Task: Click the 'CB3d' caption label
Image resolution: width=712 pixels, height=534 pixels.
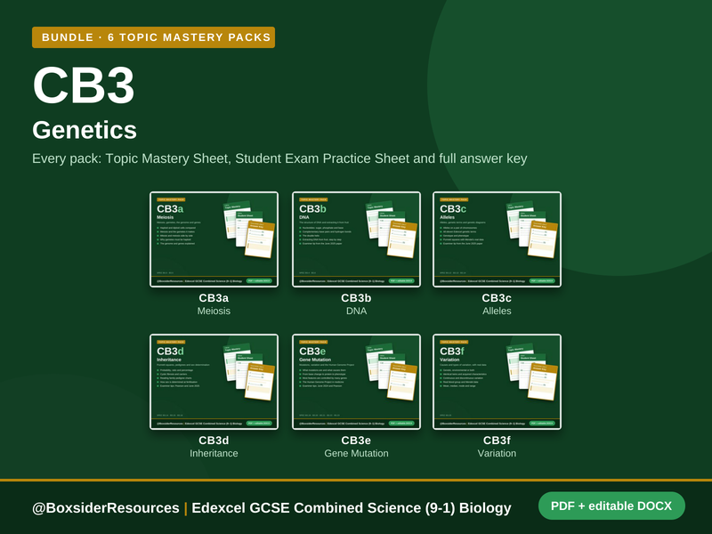Action: [x=214, y=441]
